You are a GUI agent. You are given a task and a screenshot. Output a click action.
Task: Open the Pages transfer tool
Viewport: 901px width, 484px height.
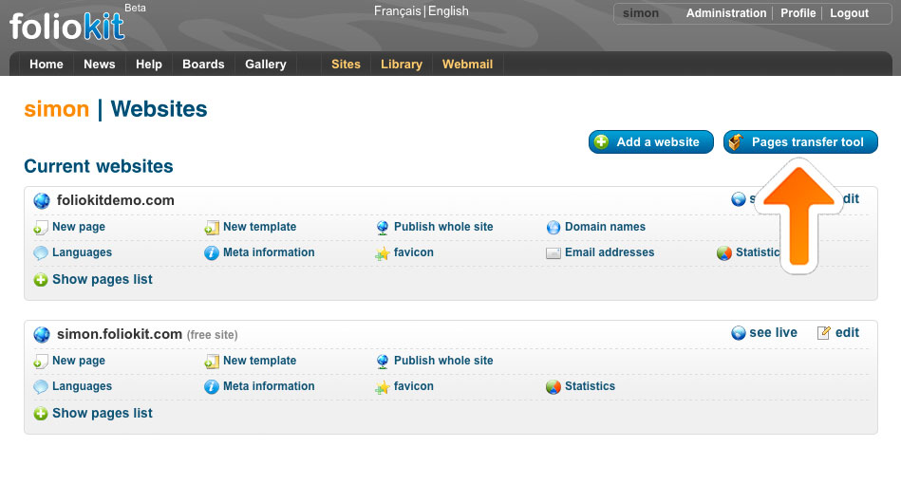[800, 141]
